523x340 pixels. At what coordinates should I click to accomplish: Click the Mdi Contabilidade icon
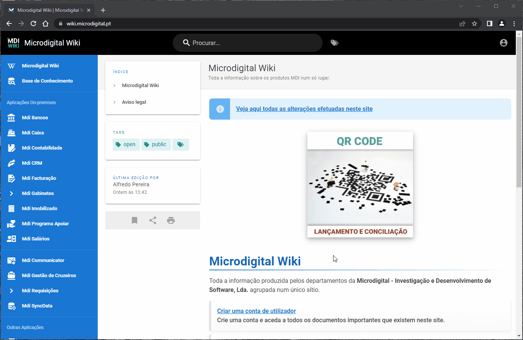coord(11,148)
